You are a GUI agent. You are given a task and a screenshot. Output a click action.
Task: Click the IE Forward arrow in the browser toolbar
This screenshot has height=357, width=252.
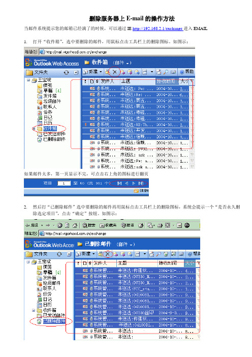pyautogui.click(x=48, y=225)
